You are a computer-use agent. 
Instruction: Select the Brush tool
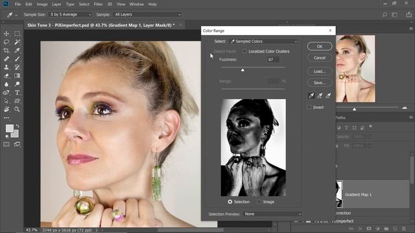click(18, 59)
